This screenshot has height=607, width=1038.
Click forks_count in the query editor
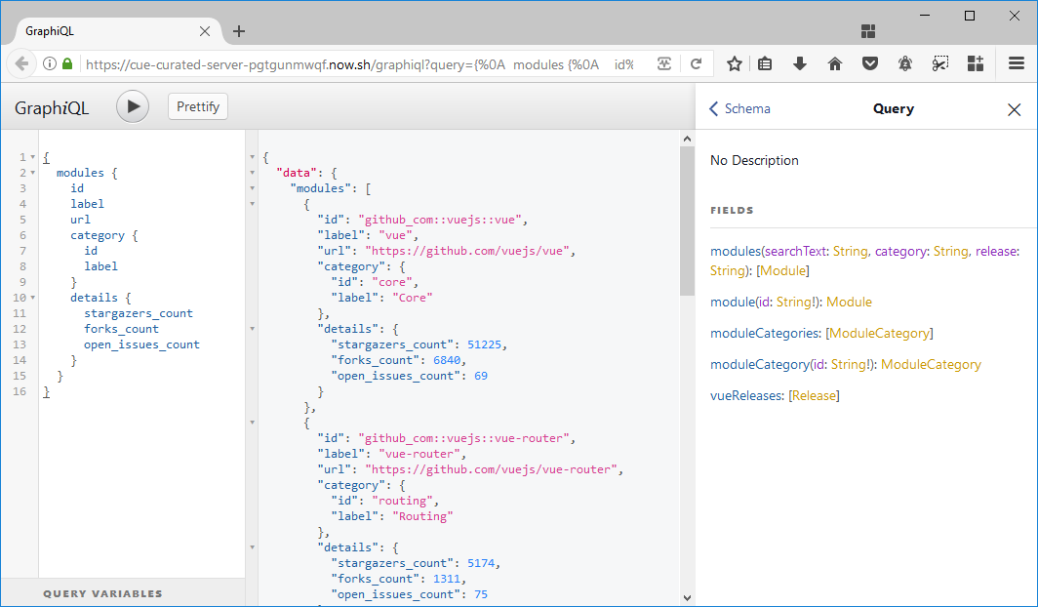(x=121, y=329)
